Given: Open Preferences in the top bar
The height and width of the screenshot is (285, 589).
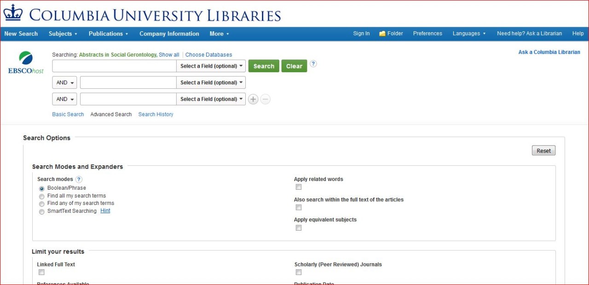Looking at the screenshot, I should click(427, 34).
